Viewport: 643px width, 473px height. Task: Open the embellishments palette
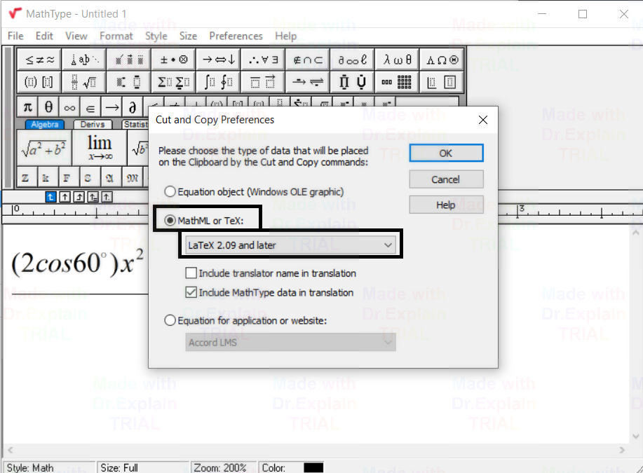129,60
